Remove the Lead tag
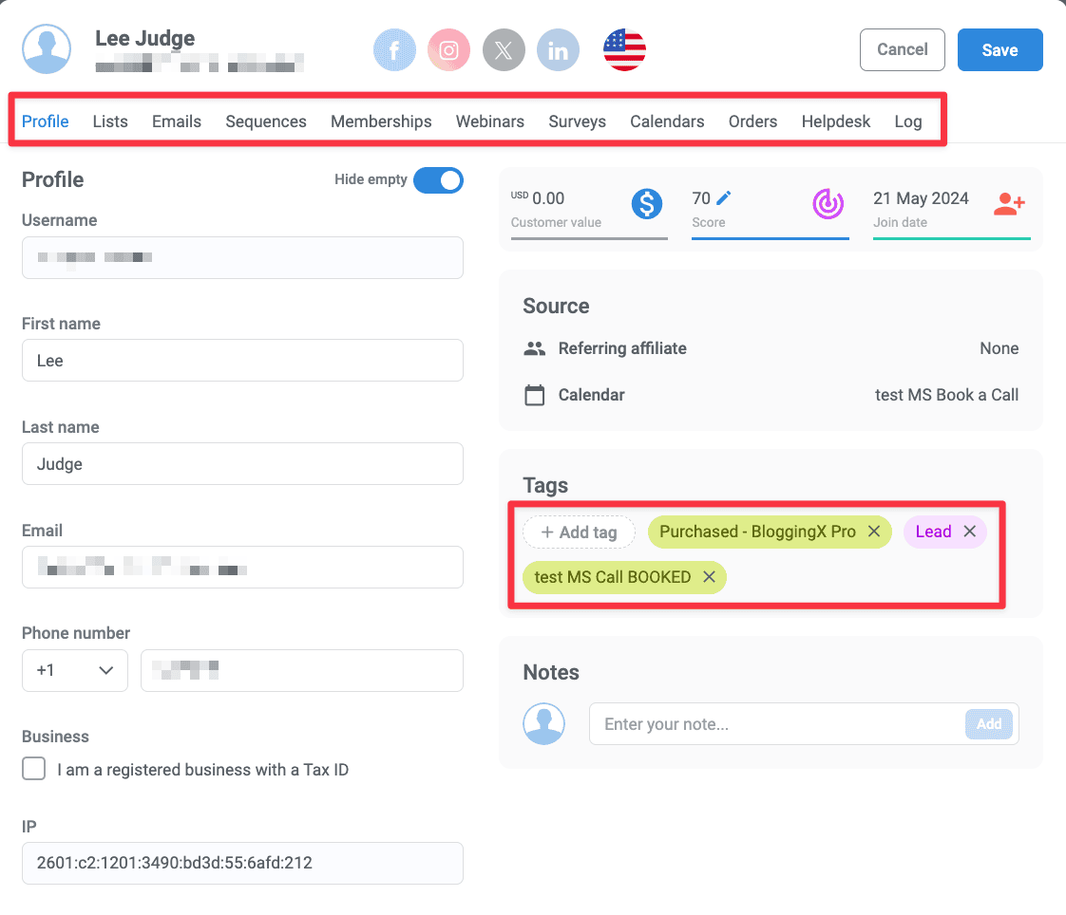Screen dimensions: 1066x915 970,532
